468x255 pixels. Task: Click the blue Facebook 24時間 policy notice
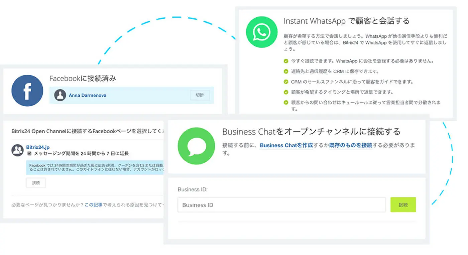tap(96, 167)
